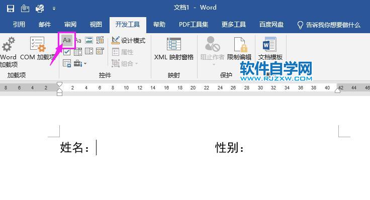The image size is (370, 200).
Task: Insert drop-down list content control
Action: pyautogui.click(x=89, y=51)
